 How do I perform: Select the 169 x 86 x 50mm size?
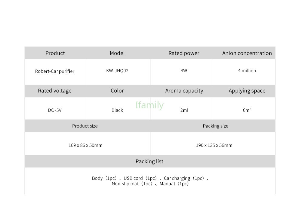coord(85,145)
